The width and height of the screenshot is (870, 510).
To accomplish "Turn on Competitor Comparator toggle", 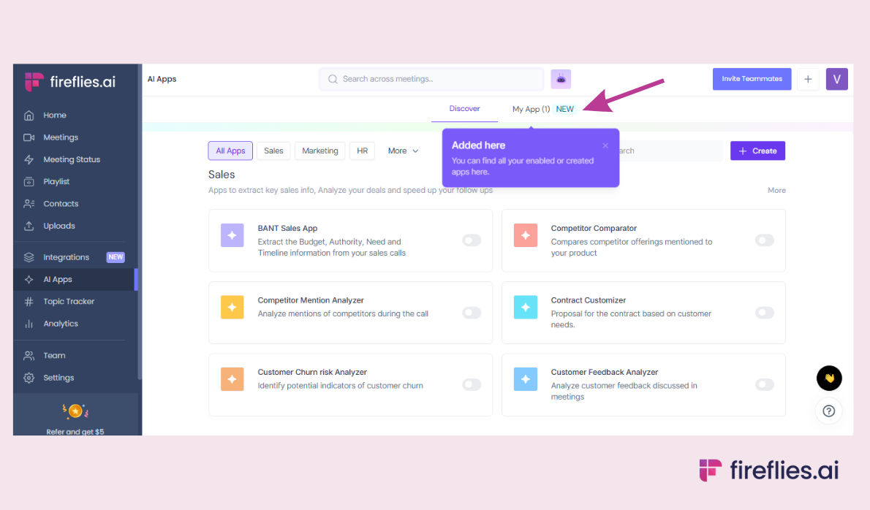I will [x=764, y=240].
